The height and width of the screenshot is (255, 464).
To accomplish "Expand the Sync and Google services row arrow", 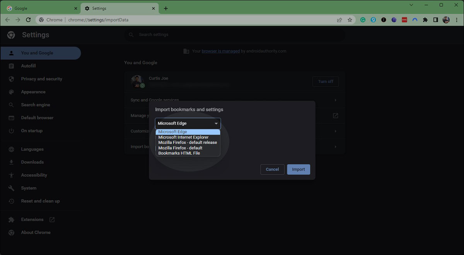I will pyautogui.click(x=335, y=100).
